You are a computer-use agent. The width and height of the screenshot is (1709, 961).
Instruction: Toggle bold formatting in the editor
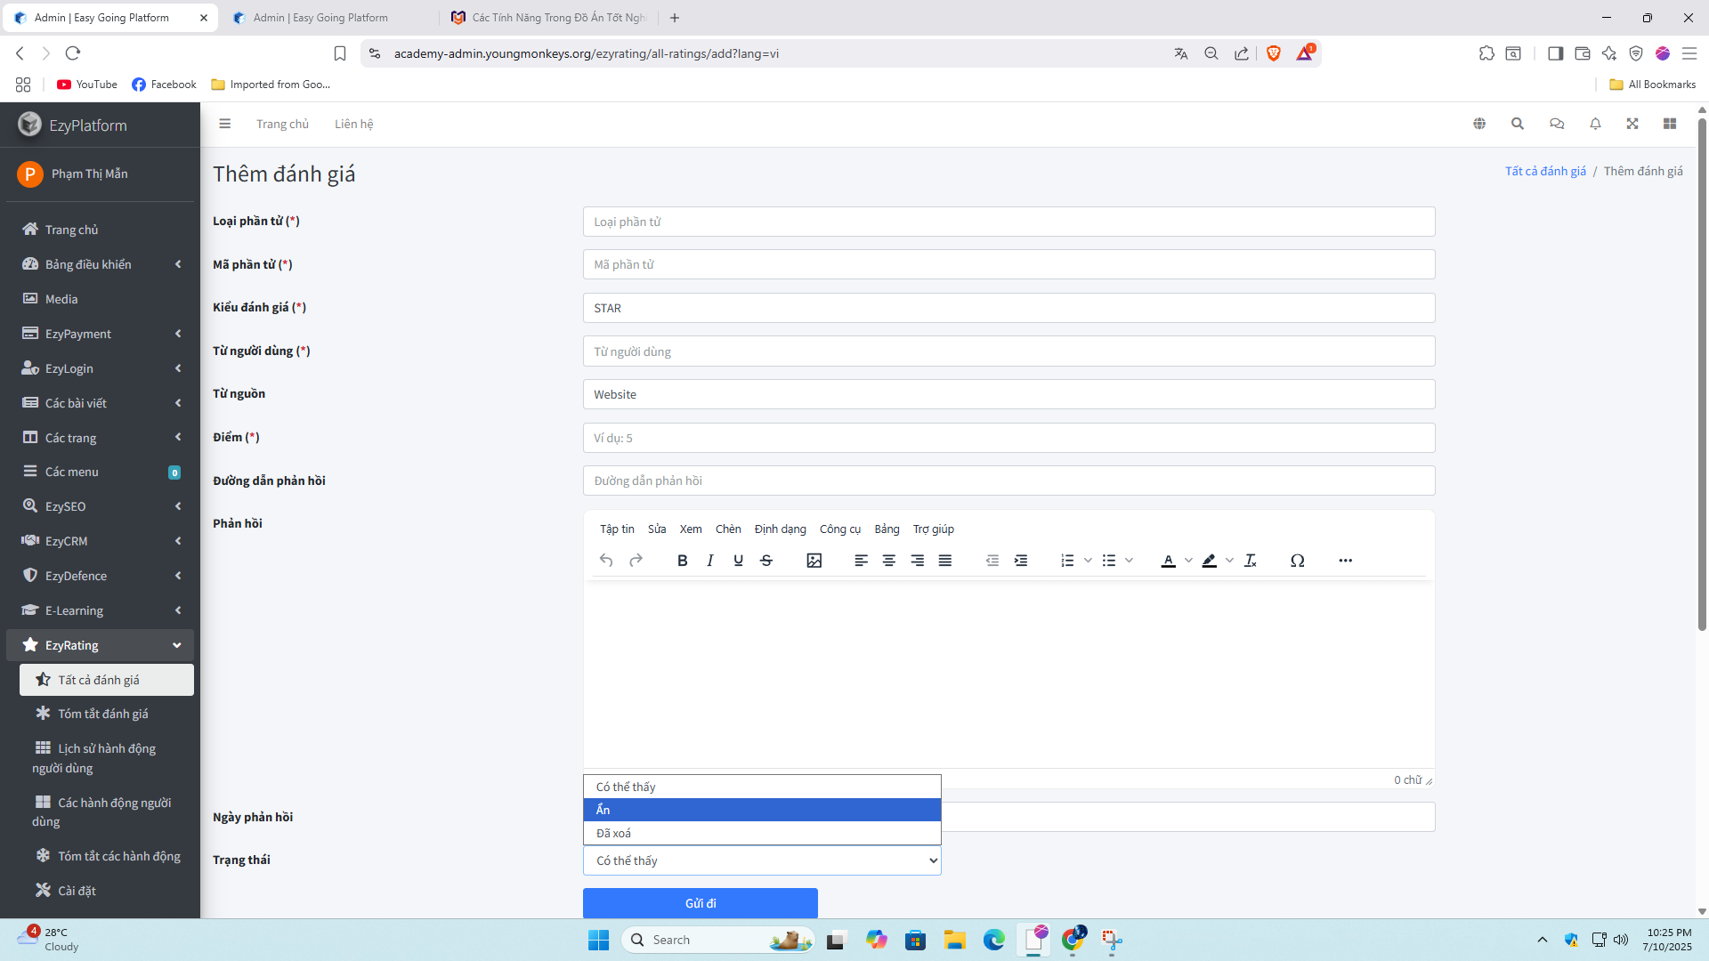pos(683,561)
